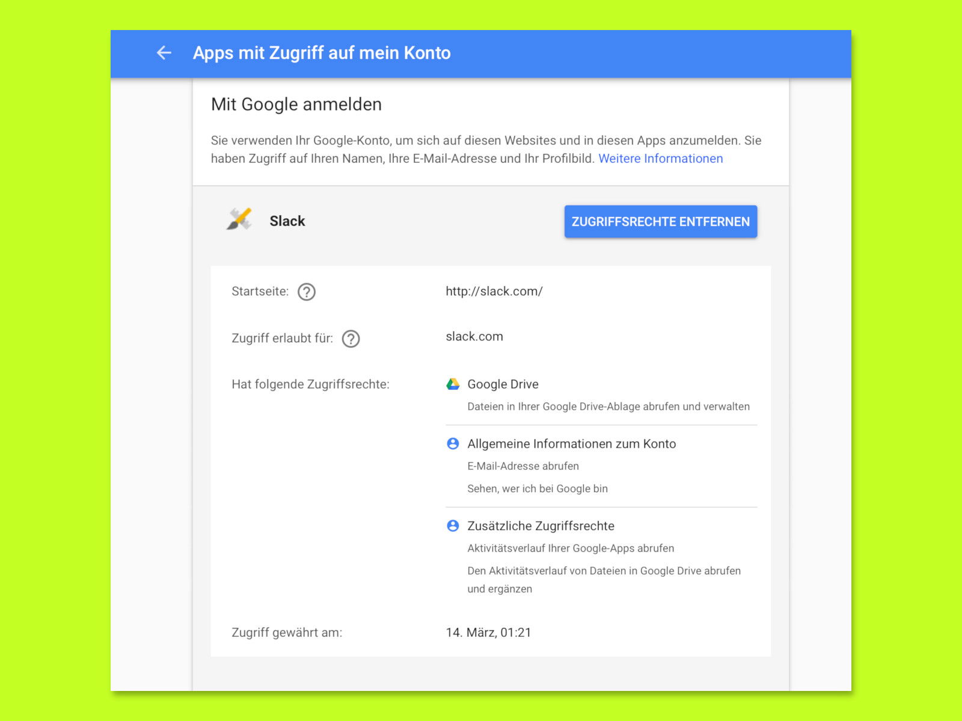
Task: Click the Slack app icon
Action: [x=239, y=219]
